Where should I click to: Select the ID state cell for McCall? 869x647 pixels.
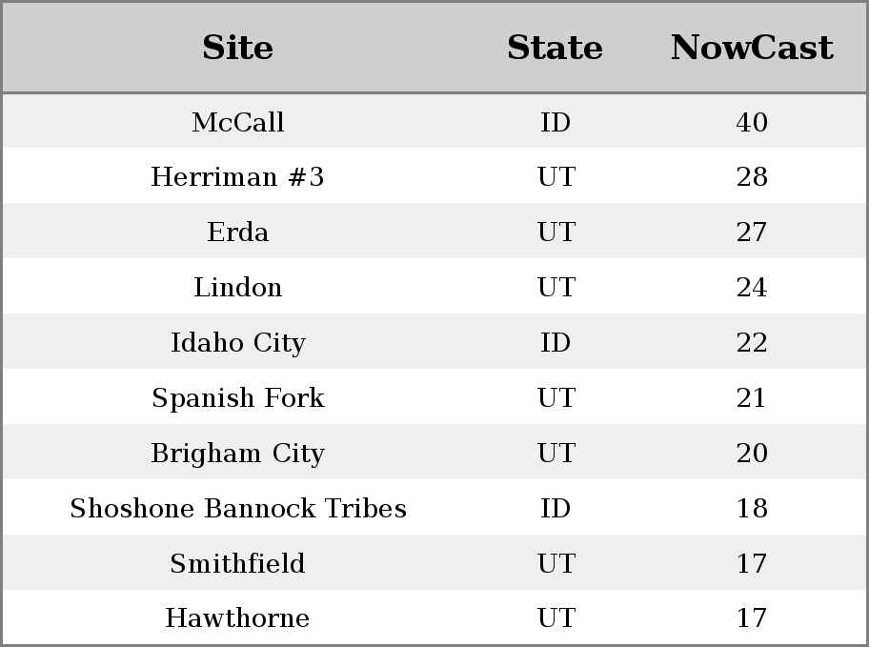(x=556, y=122)
